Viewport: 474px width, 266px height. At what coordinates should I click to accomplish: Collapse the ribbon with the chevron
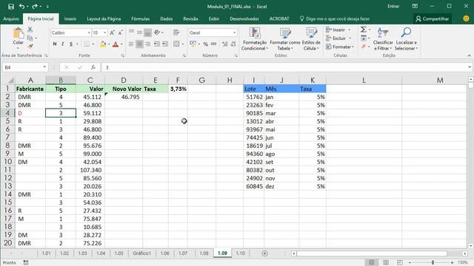pyautogui.click(x=469, y=55)
